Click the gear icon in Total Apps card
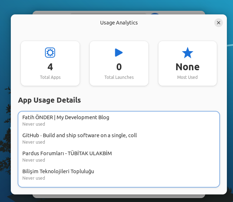Image resolution: width=233 pixels, height=202 pixels. (x=50, y=53)
